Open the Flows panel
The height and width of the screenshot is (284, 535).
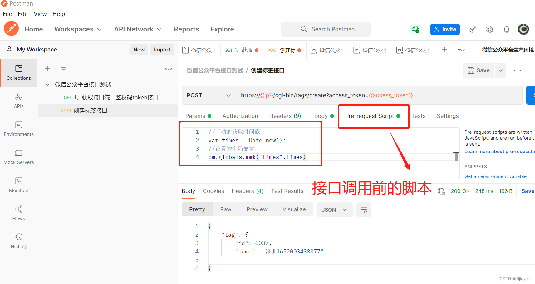[x=19, y=213]
